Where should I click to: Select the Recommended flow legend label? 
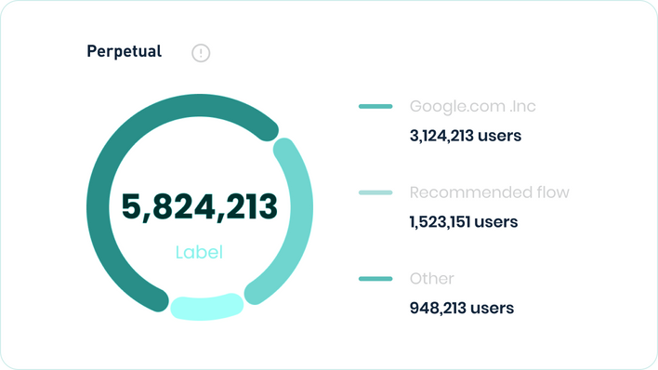(489, 192)
